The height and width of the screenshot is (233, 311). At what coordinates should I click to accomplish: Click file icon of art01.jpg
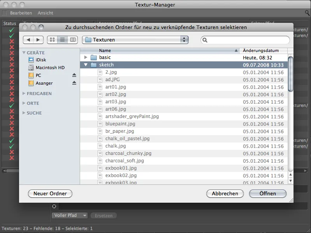click(100, 87)
